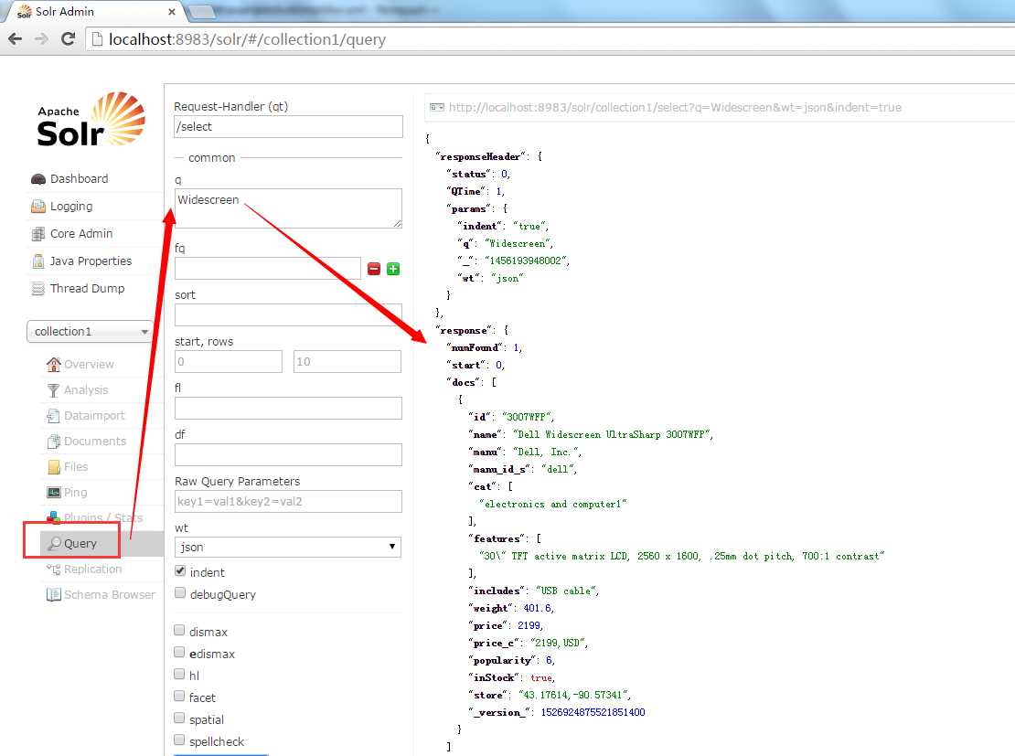Click the browser address bar
Viewport: 1015px width, 756px height.
550,39
